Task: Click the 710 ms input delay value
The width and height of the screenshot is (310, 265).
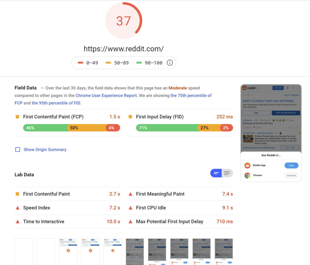Action: click(x=225, y=221)
